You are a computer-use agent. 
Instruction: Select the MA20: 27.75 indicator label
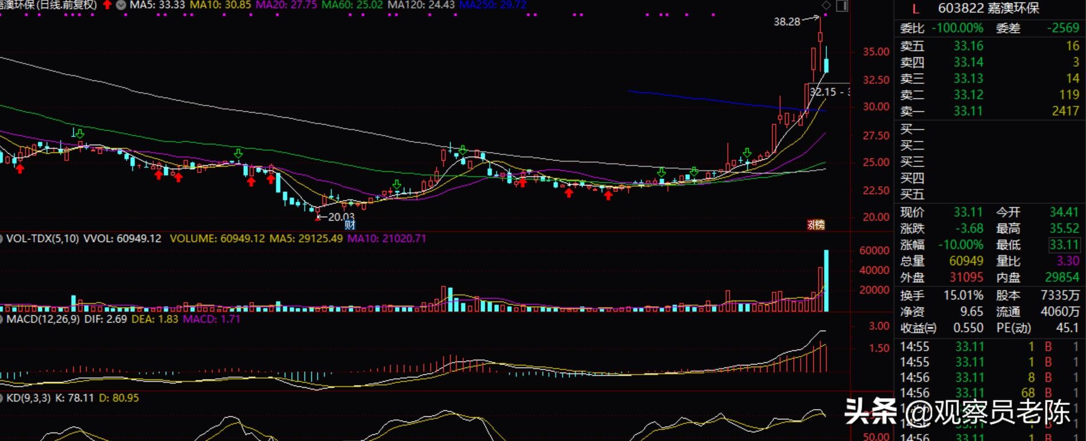pyautogui.click(x=286, y=5)
